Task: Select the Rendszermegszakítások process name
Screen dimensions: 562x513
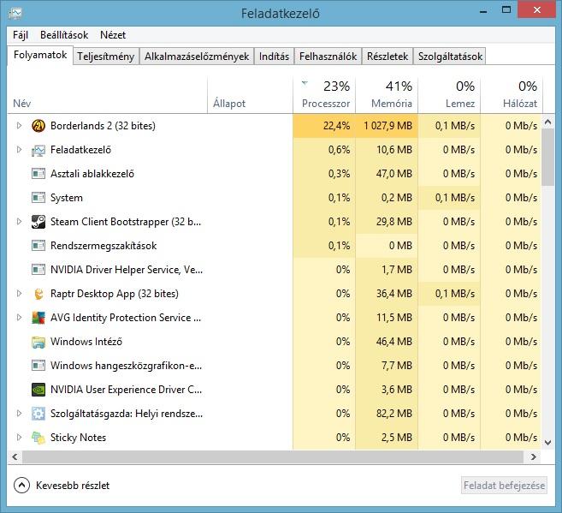Action: 104,246
